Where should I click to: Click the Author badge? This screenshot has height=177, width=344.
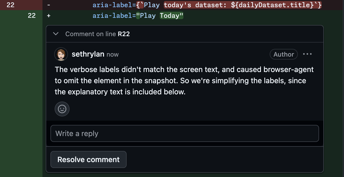pyautogui.click(x=283, y=54)
